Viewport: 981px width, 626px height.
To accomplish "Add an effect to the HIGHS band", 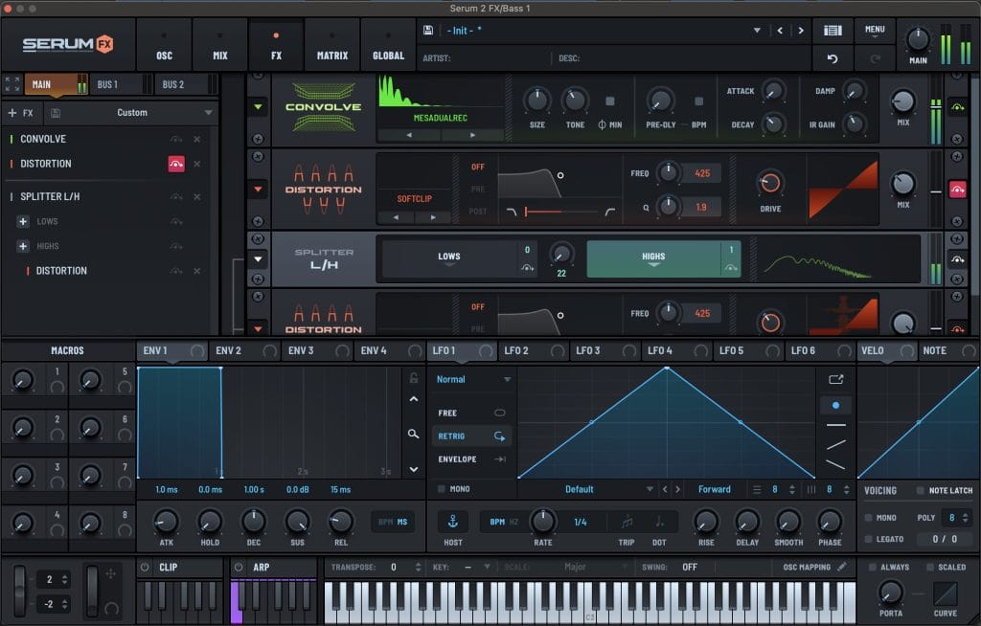I will coord(23,246).
